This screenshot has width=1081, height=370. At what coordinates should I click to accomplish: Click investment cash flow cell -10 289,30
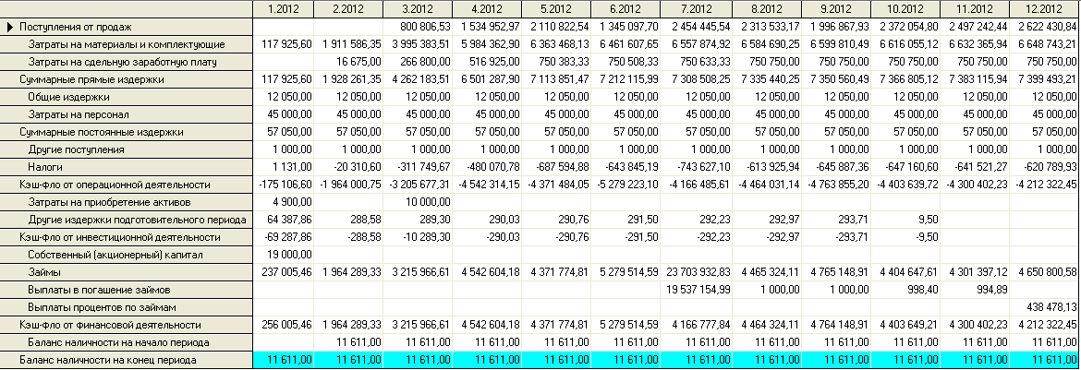(x=418, y=237)
